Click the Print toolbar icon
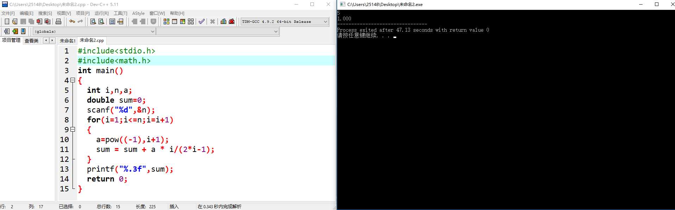This screenshot has height=210, width=675. click(58, 21)
